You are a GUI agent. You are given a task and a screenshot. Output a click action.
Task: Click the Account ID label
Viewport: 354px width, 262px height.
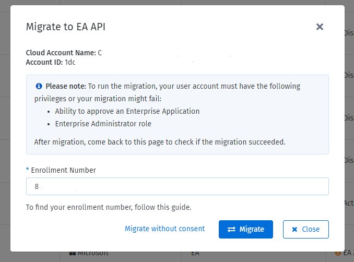click(44, 62)
